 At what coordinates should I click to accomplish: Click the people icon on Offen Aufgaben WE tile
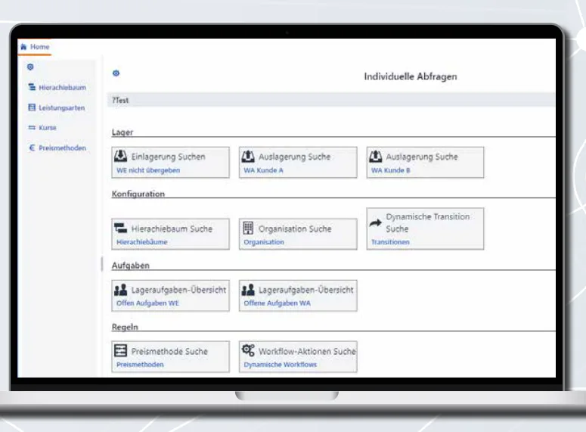point(121,290)
